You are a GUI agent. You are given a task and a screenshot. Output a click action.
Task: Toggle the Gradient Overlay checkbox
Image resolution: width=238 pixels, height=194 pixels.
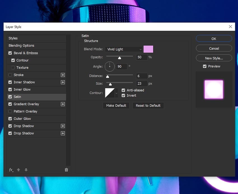click(x=10, y=104)
